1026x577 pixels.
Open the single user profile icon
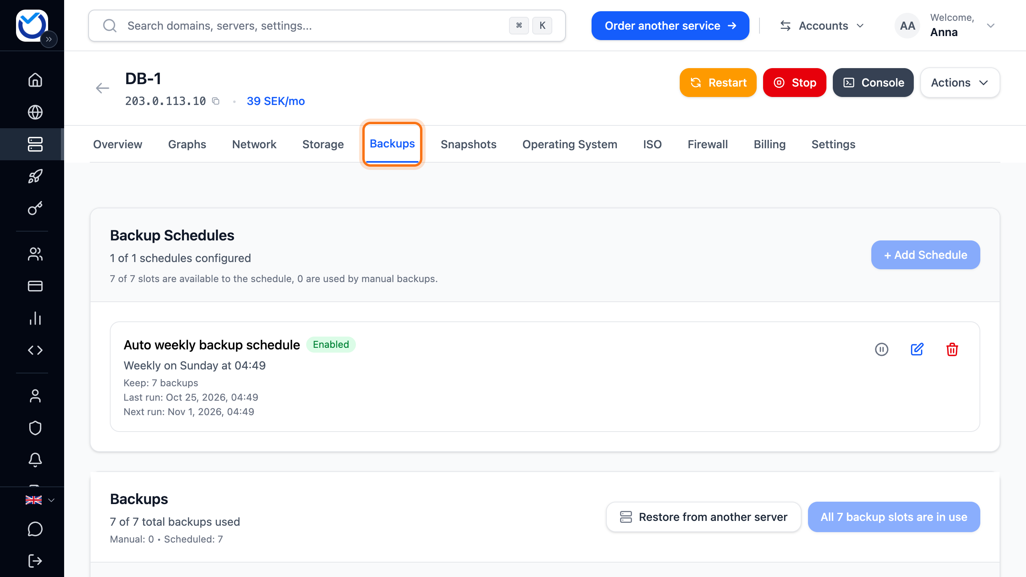coord(35,396)
